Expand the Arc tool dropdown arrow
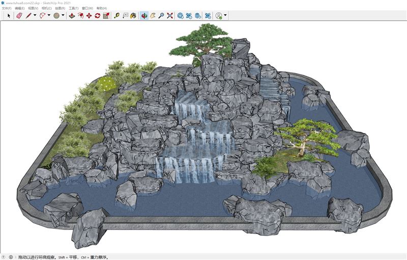407x260 pixels. point(49,15)
